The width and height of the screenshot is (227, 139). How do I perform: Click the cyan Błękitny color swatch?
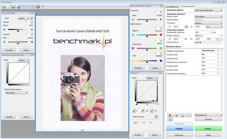133,35
